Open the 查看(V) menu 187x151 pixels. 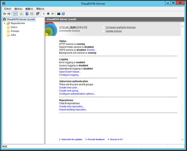tap(29, 9)
